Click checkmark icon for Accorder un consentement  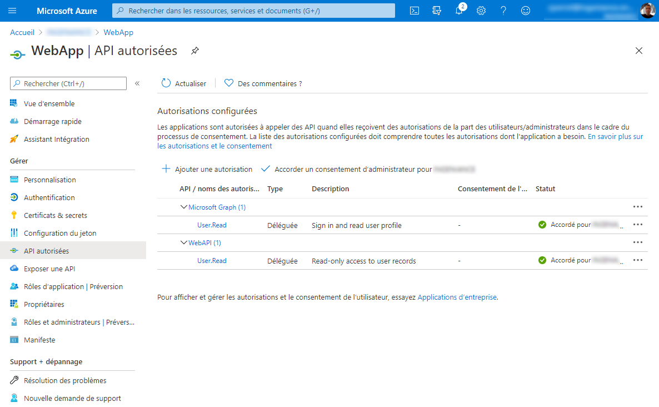point(265,169)
